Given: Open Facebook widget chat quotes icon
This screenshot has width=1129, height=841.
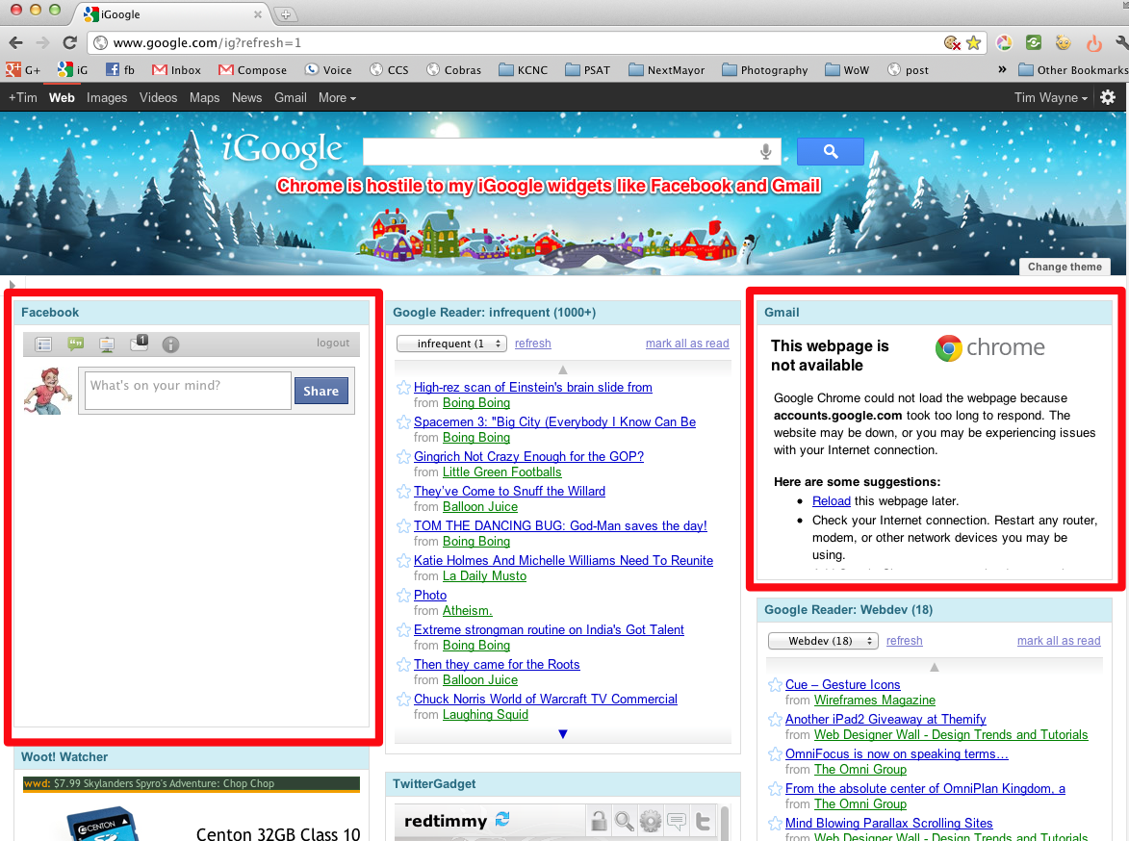Looking at the screenshot, I should click(76, 344).
